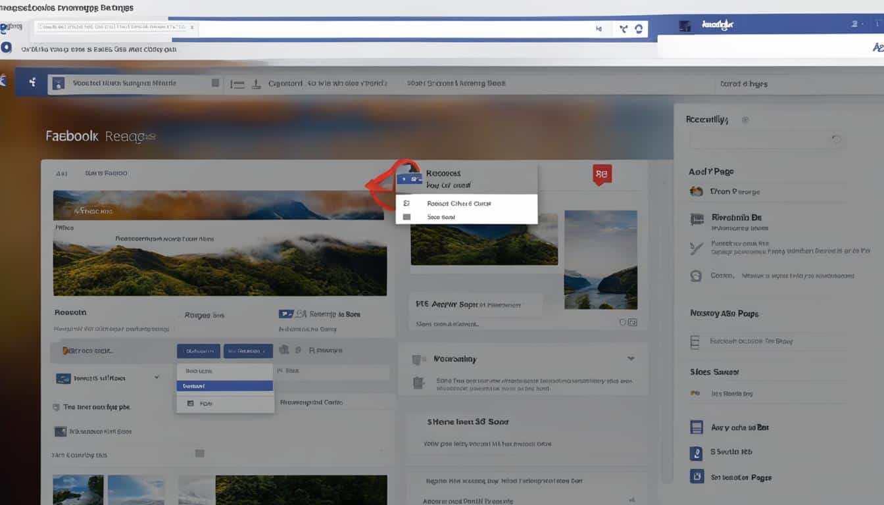Select the Create Page person icon in sidebar
The image size is (884, 505).
pos(696,191)
